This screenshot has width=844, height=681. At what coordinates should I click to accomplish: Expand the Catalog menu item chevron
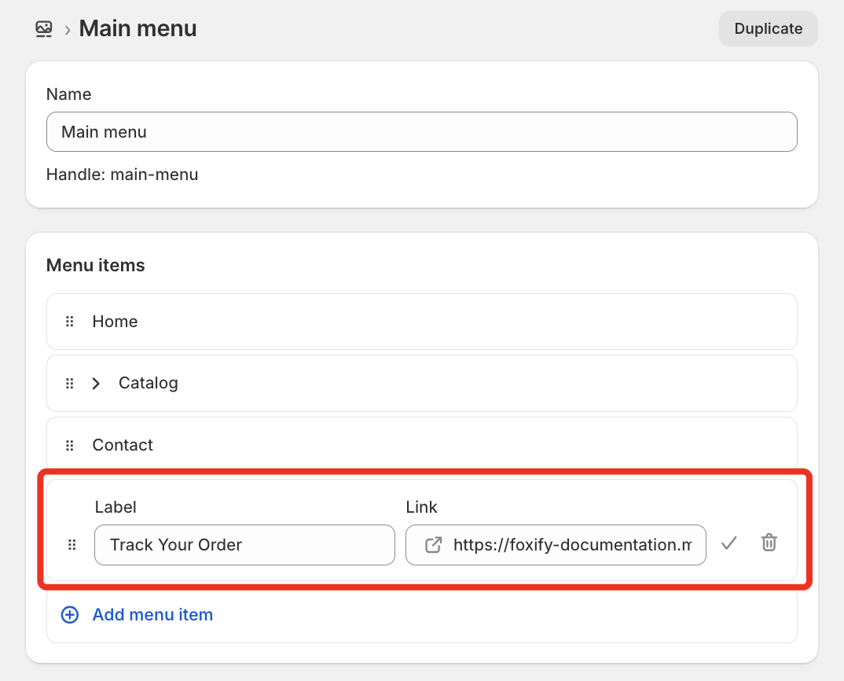pyautogui.click(x=96, y=383)
